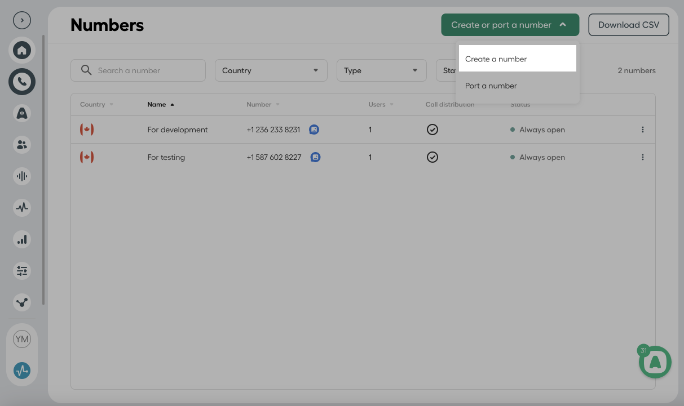The height and width of the screenshot is (406, 684).
Task: Open the integrations nodes sidebar icon
Action: (x=22, y=302)
